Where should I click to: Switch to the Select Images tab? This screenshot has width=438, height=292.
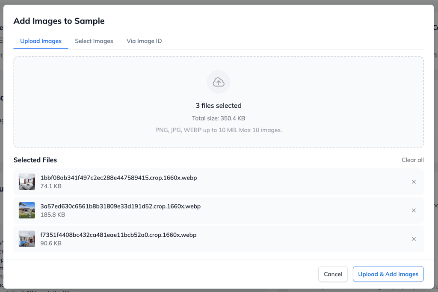94,41
